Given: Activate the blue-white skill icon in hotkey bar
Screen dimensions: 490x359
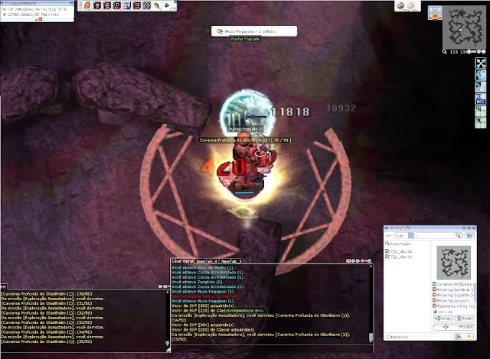Looking at the screenshot, I should coord(127,5).
